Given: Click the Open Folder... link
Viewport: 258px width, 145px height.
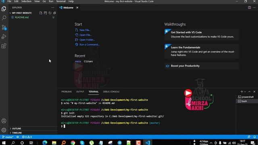Looking at the screenshot, I should point(87,40).
